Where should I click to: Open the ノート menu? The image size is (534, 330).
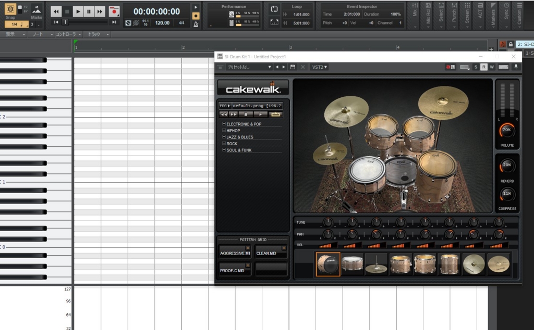tap(42, 34)
